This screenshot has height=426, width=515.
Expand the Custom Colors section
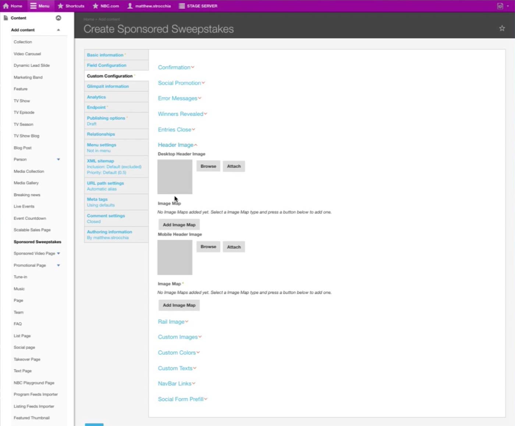(x=178, y=353)
